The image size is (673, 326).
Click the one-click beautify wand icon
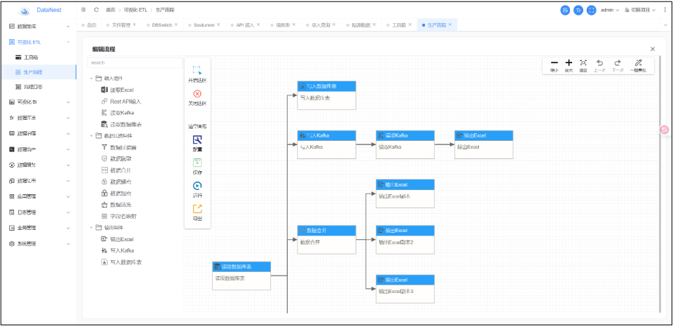click(638, 62)
